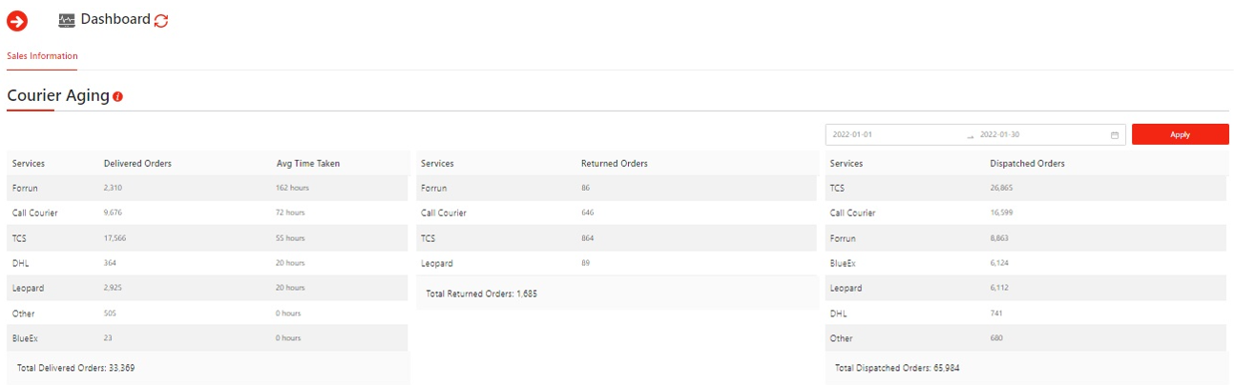
Task: Click the red arrow sidebar expand icon
Action: point(17,20)
